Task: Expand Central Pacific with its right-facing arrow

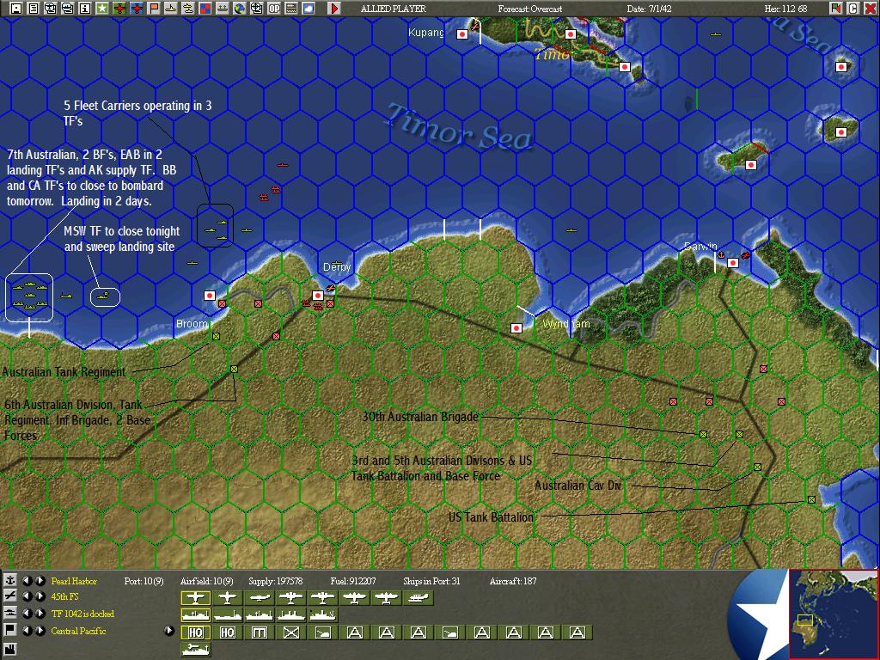Action: click(169, 630)
